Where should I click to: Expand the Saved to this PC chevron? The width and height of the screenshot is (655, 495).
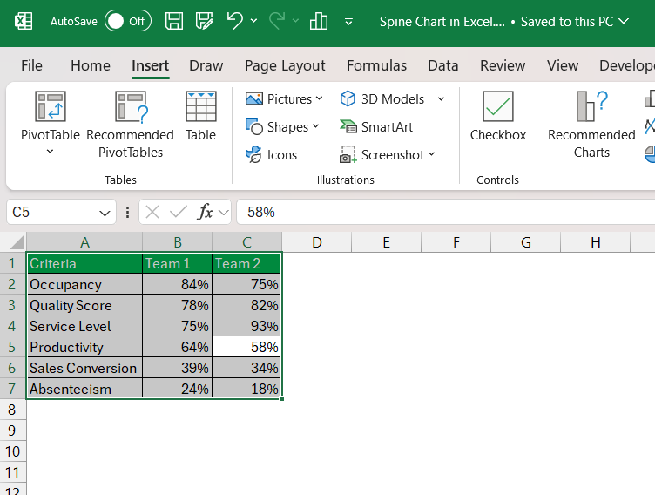coord(624,21)
